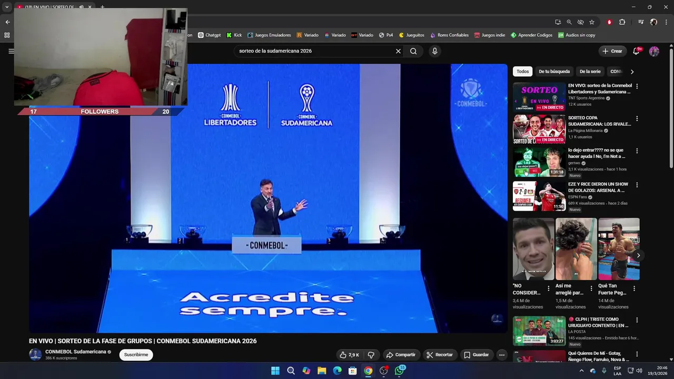Open the Kick bookmark

234,35
